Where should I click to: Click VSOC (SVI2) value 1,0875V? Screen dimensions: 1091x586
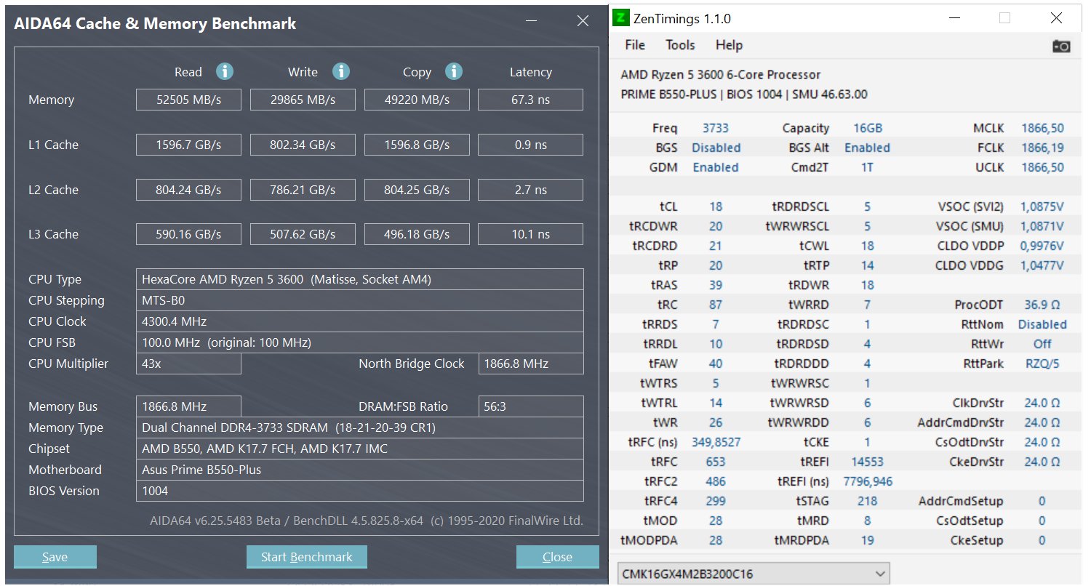tap(1042, 206)
